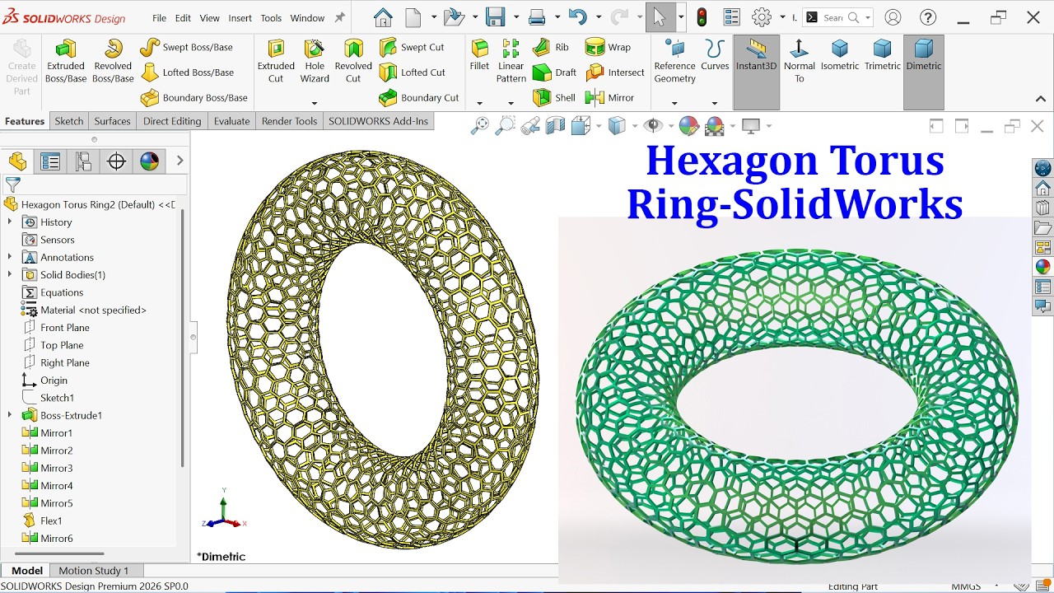Set the view to Trimetric
Viewport: 1054px width, 593px height.
point(882,54)
